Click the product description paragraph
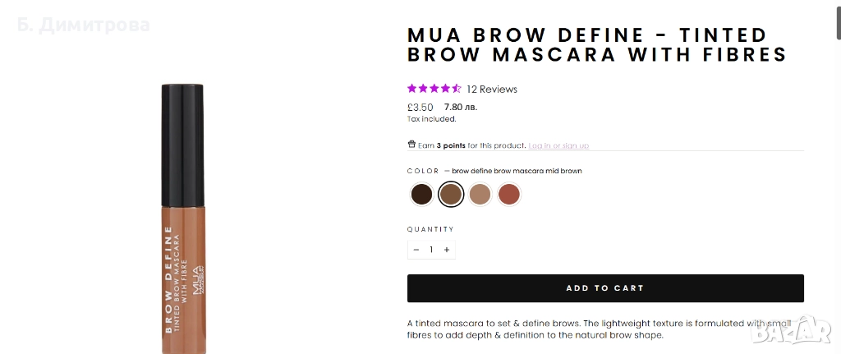 (605, 328)
